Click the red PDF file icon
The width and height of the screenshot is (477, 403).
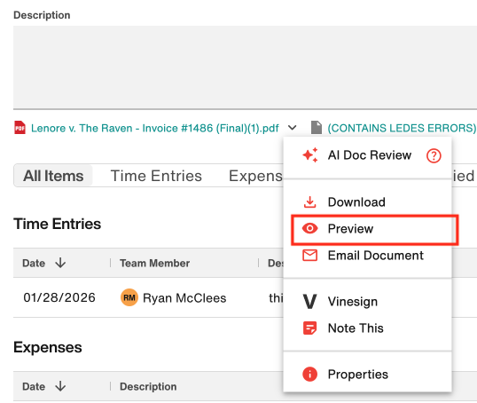pos(20,128)
